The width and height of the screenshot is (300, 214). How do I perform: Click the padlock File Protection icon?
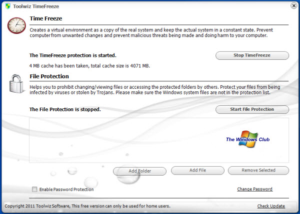click(x=16, y=84)
